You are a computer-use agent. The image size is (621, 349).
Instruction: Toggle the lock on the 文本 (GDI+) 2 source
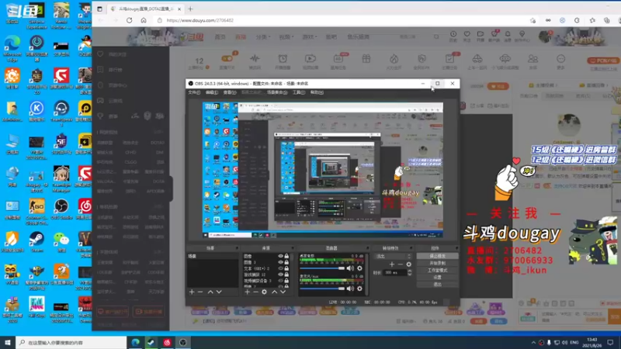click(286, 268)
